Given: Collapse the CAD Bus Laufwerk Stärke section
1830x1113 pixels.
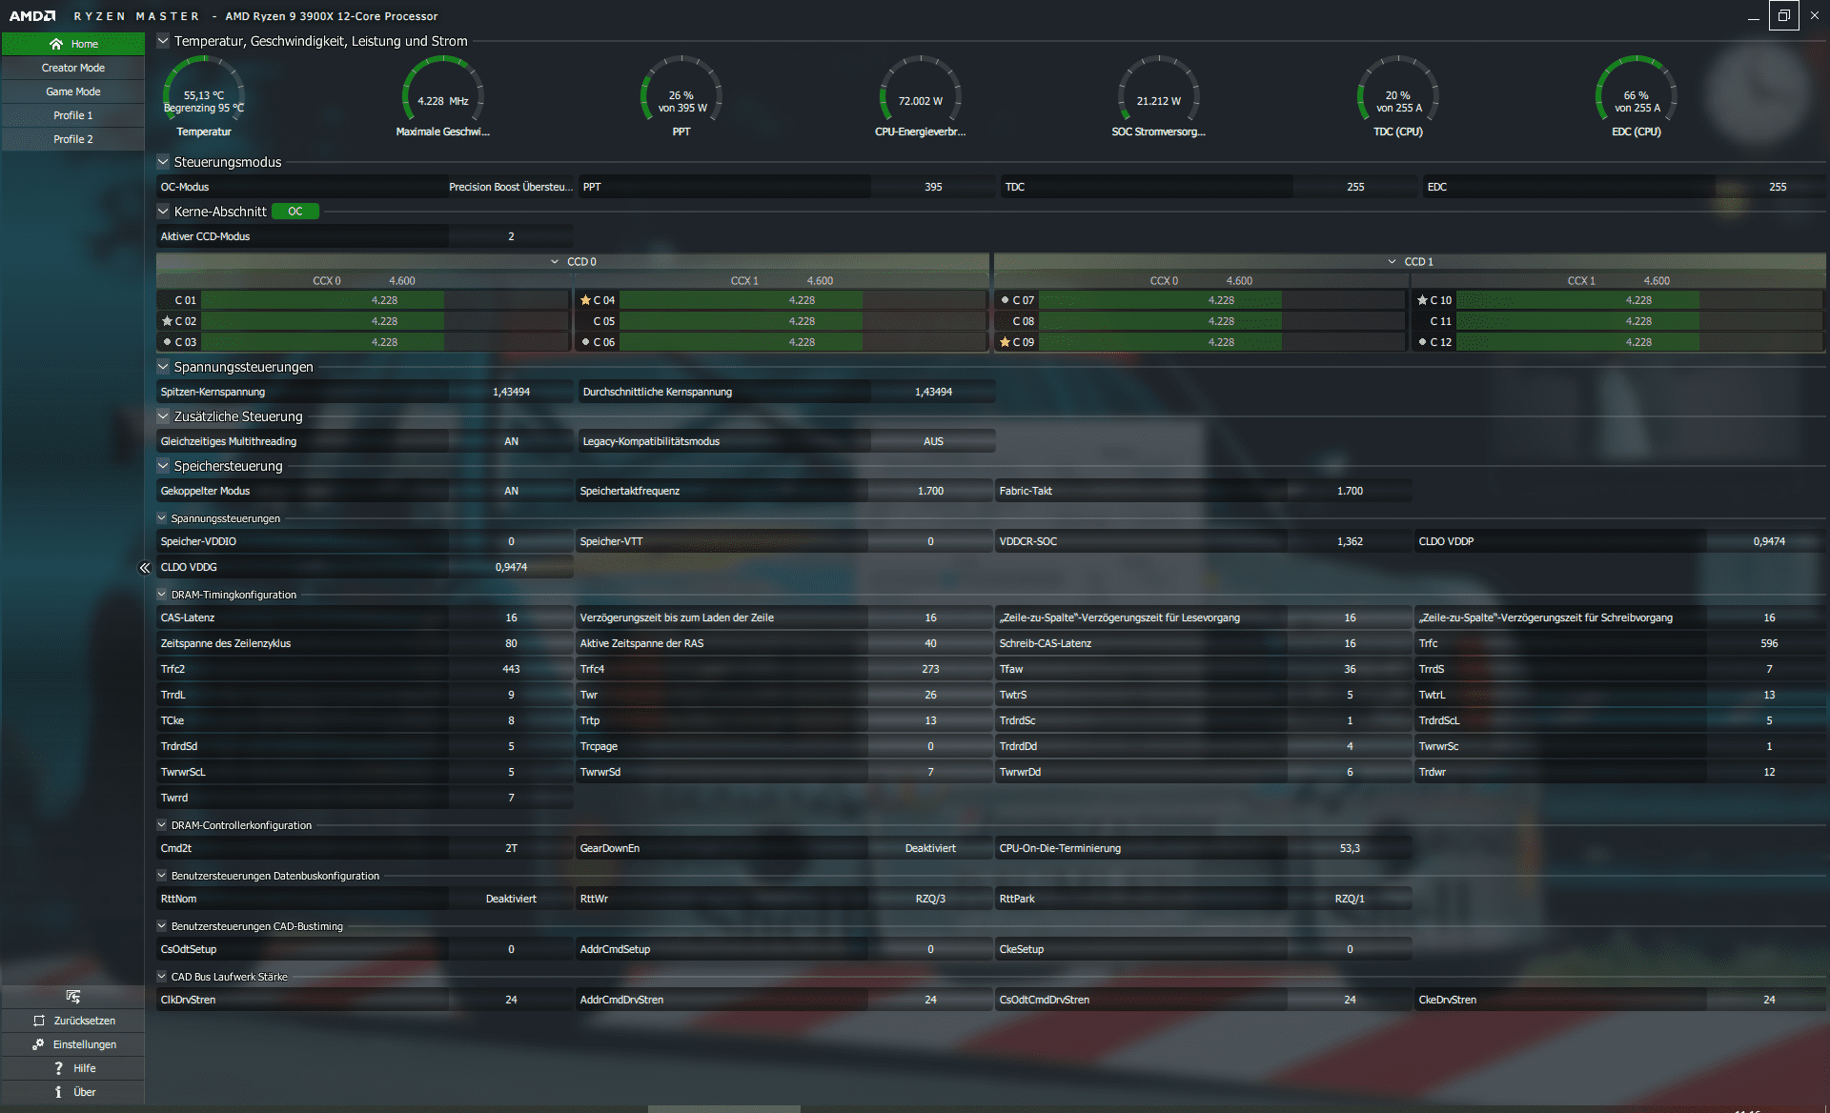Looking at the screenshot, I should (162, 977).
